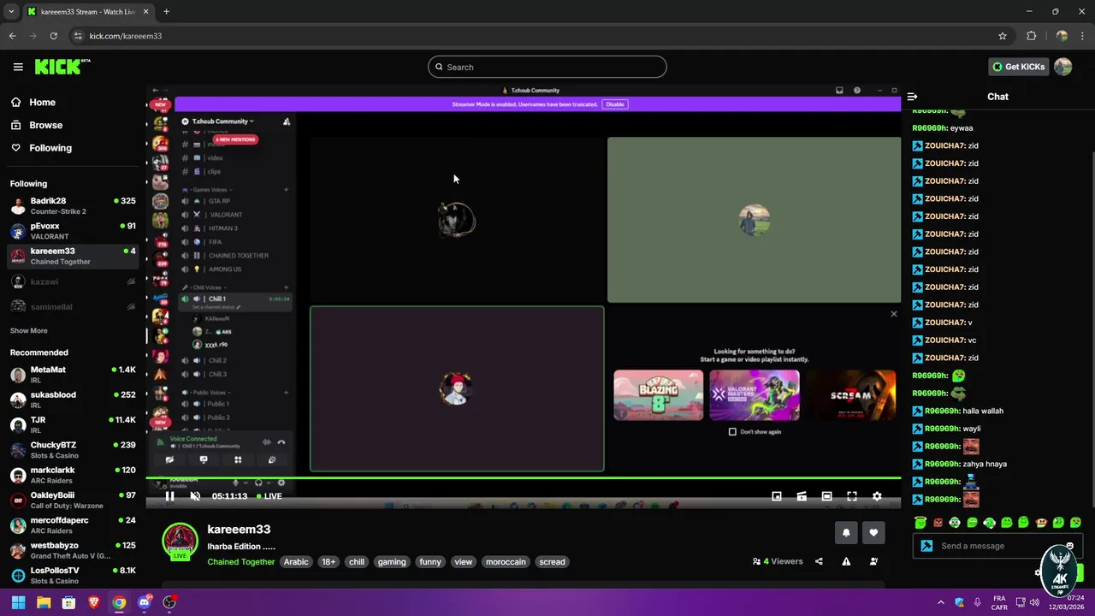This screenshot has width=1095, height=616.
Task: Open recommended channel ChuckyBTZ
Action: tap(73, 450)
